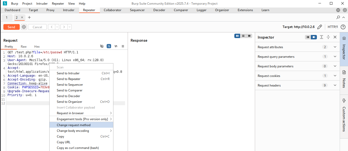
Task: Toggle hide non-printable characters eye icon
Action: 102,46
